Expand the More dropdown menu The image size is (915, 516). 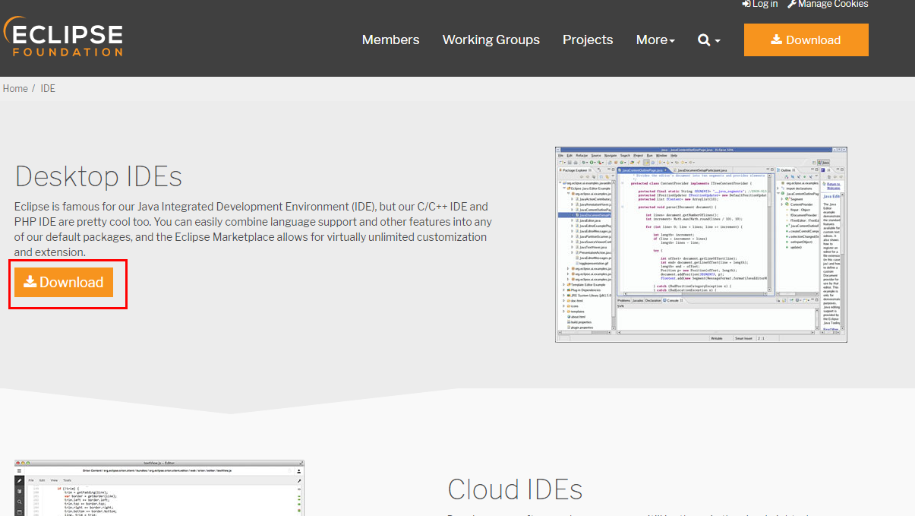pyautogui.click(x=655, y=40)
